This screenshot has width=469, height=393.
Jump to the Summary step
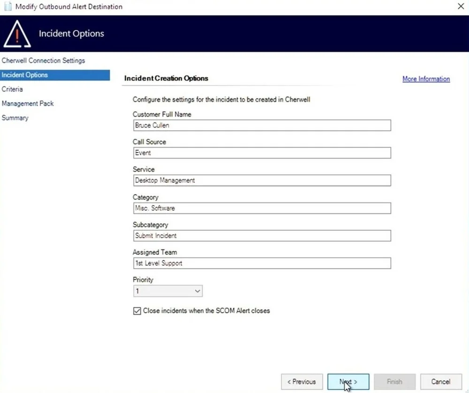pos(15,118)
